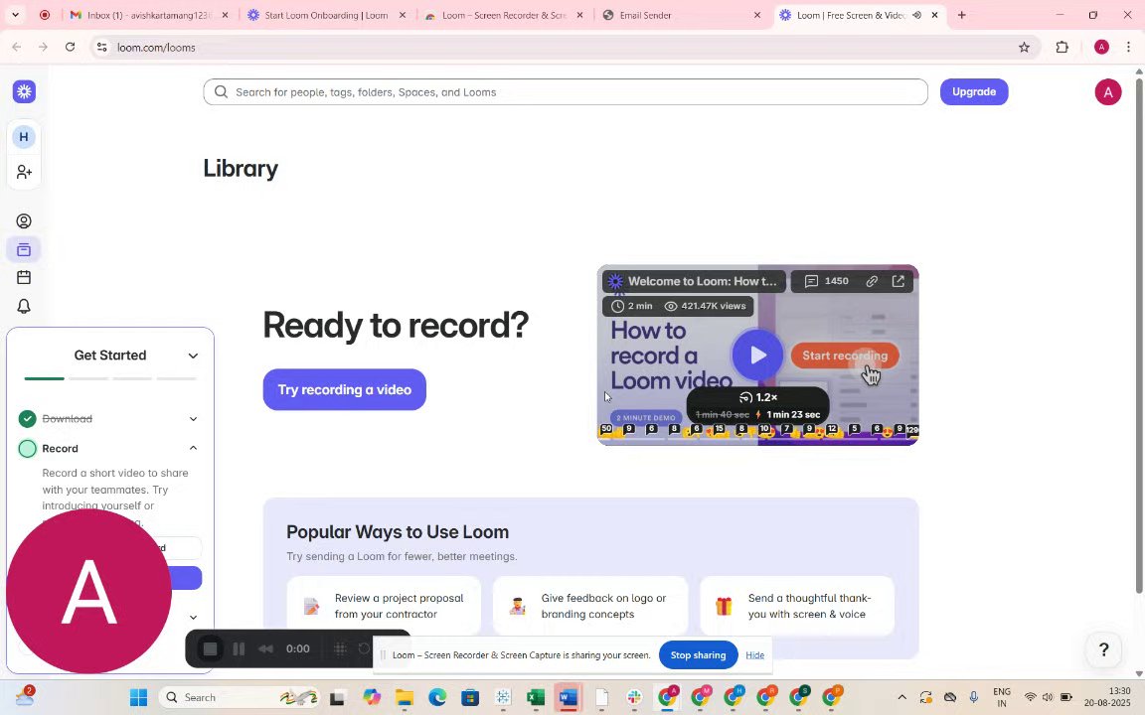The height and width of the screenshot is (715, 1145).
Task: Click the rewind icon in recording bar
Action: point(265,648)
